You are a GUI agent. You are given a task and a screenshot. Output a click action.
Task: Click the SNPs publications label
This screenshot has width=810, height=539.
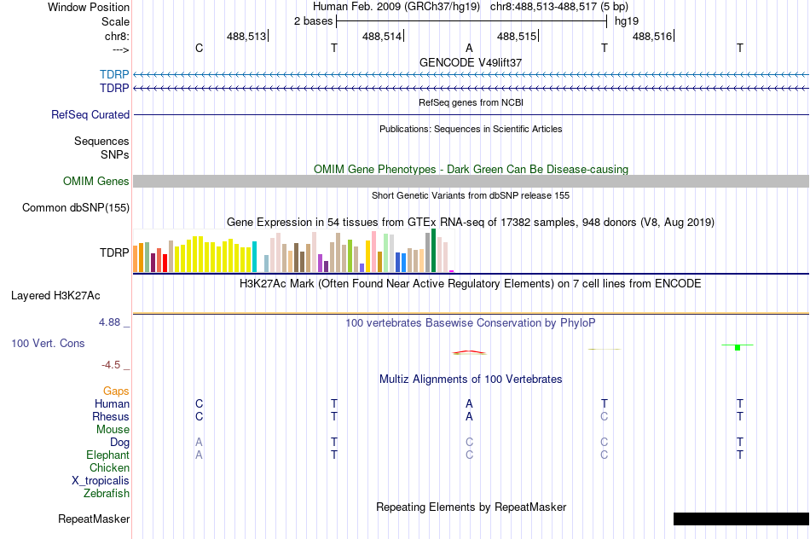(x=115, y=154)
